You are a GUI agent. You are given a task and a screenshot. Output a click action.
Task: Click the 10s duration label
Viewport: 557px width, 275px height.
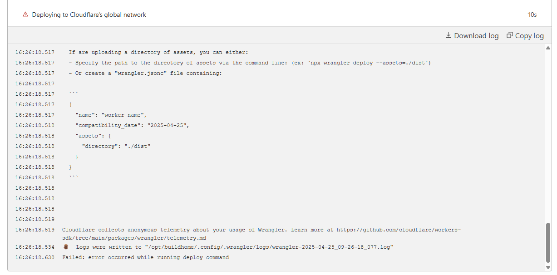click(532, 14)
